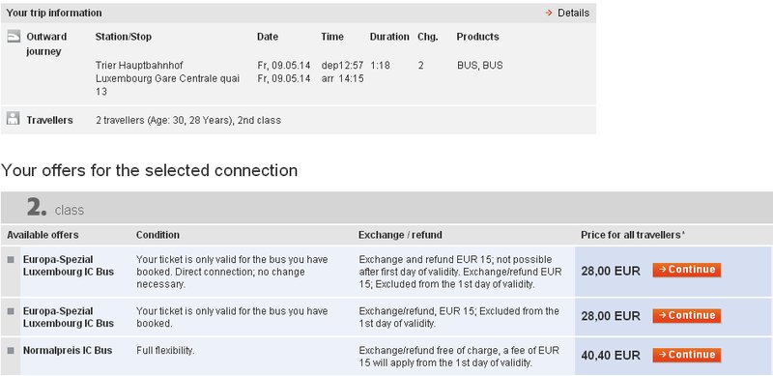Click the 2. class section header
This screenshot has height=376, width=773.
point(386,208)
